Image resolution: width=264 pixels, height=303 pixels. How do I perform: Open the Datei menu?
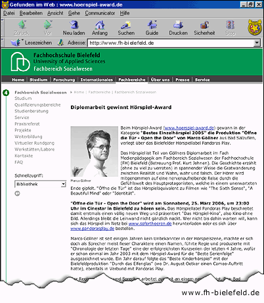tap(9, 13)
